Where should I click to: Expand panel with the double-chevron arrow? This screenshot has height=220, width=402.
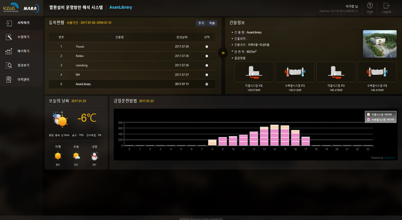click(223, 53)
